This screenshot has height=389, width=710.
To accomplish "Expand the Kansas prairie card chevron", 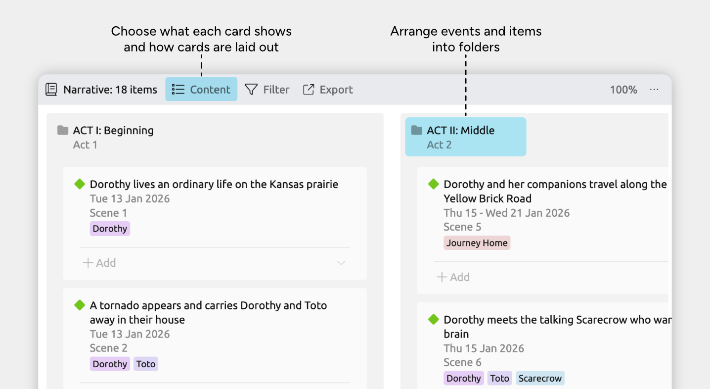I will pyautogui.click(x=341, y=263).
